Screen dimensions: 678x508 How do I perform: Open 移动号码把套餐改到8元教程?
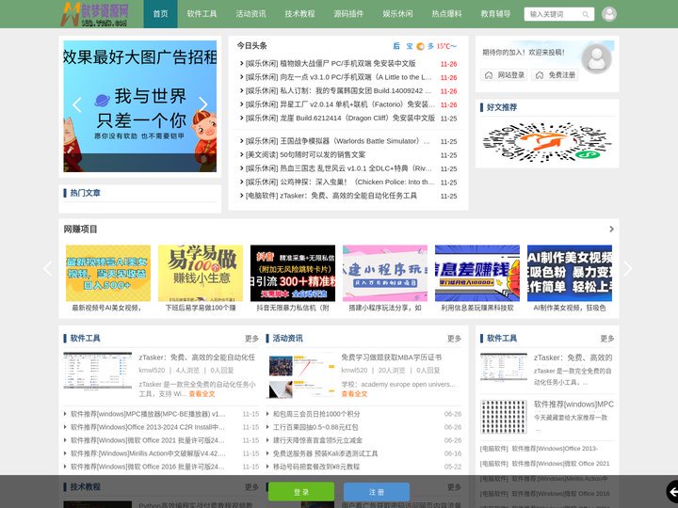coord(316,467)
